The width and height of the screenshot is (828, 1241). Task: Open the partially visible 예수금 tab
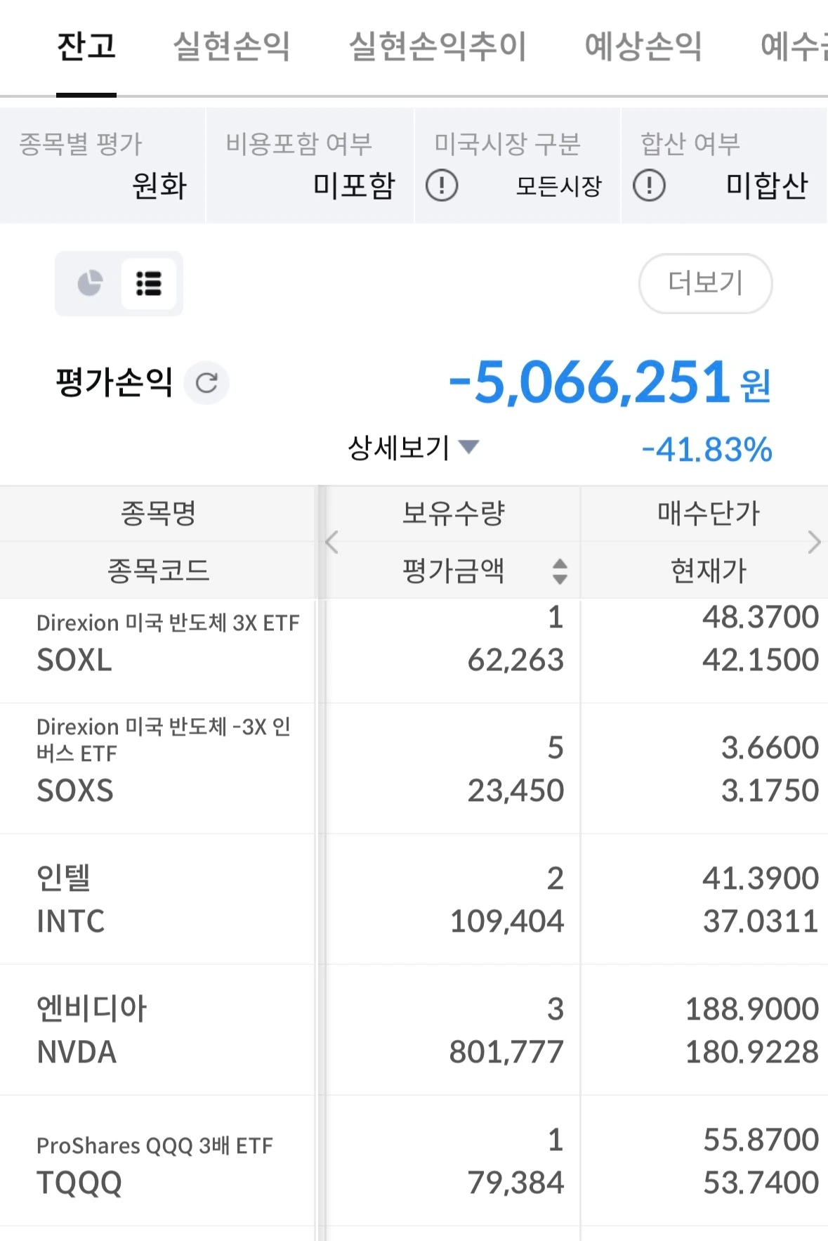[794, 46]
